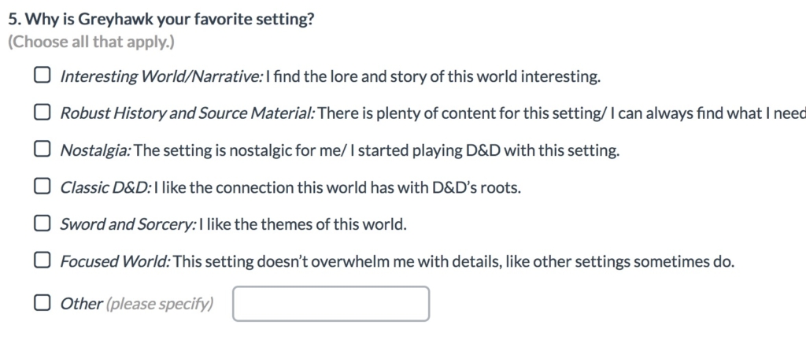Check the Other (please specify) checkbox

tap(43, 303)
